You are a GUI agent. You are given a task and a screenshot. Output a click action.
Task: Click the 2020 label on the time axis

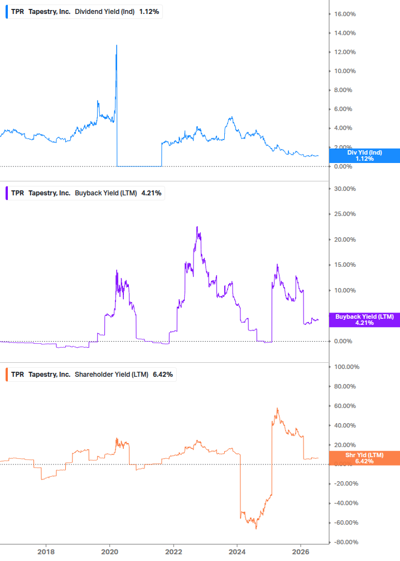[110, 552]
